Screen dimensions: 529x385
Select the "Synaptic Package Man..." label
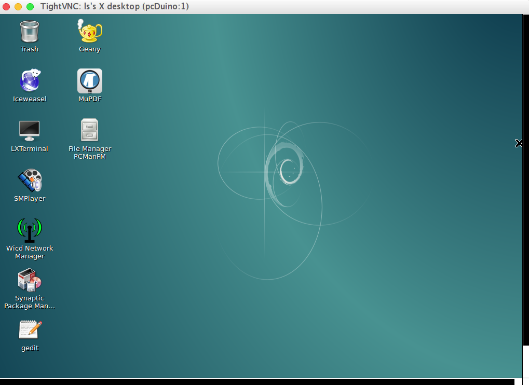pyautogui.click(x=30, y=302)
